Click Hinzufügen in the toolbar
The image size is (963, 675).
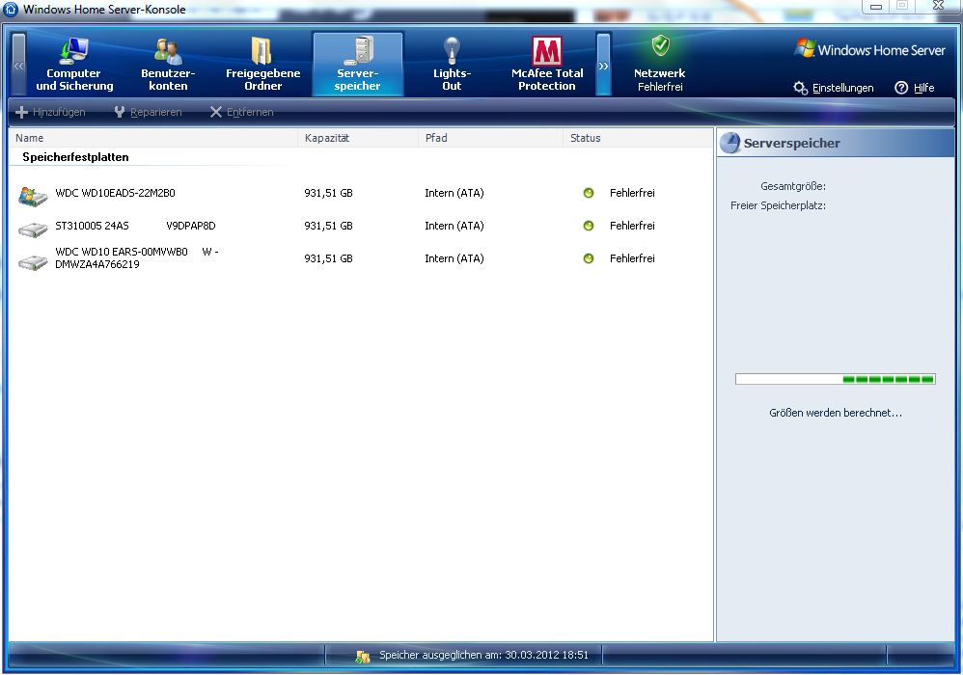50,112
